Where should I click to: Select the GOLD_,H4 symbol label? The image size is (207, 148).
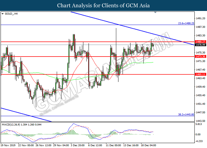click(x=11, y=14)
